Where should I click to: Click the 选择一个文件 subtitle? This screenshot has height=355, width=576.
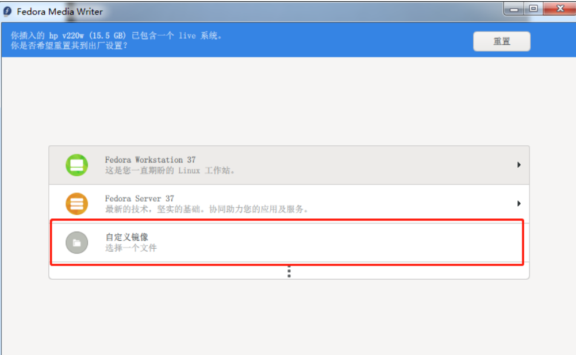pos(131,248)
